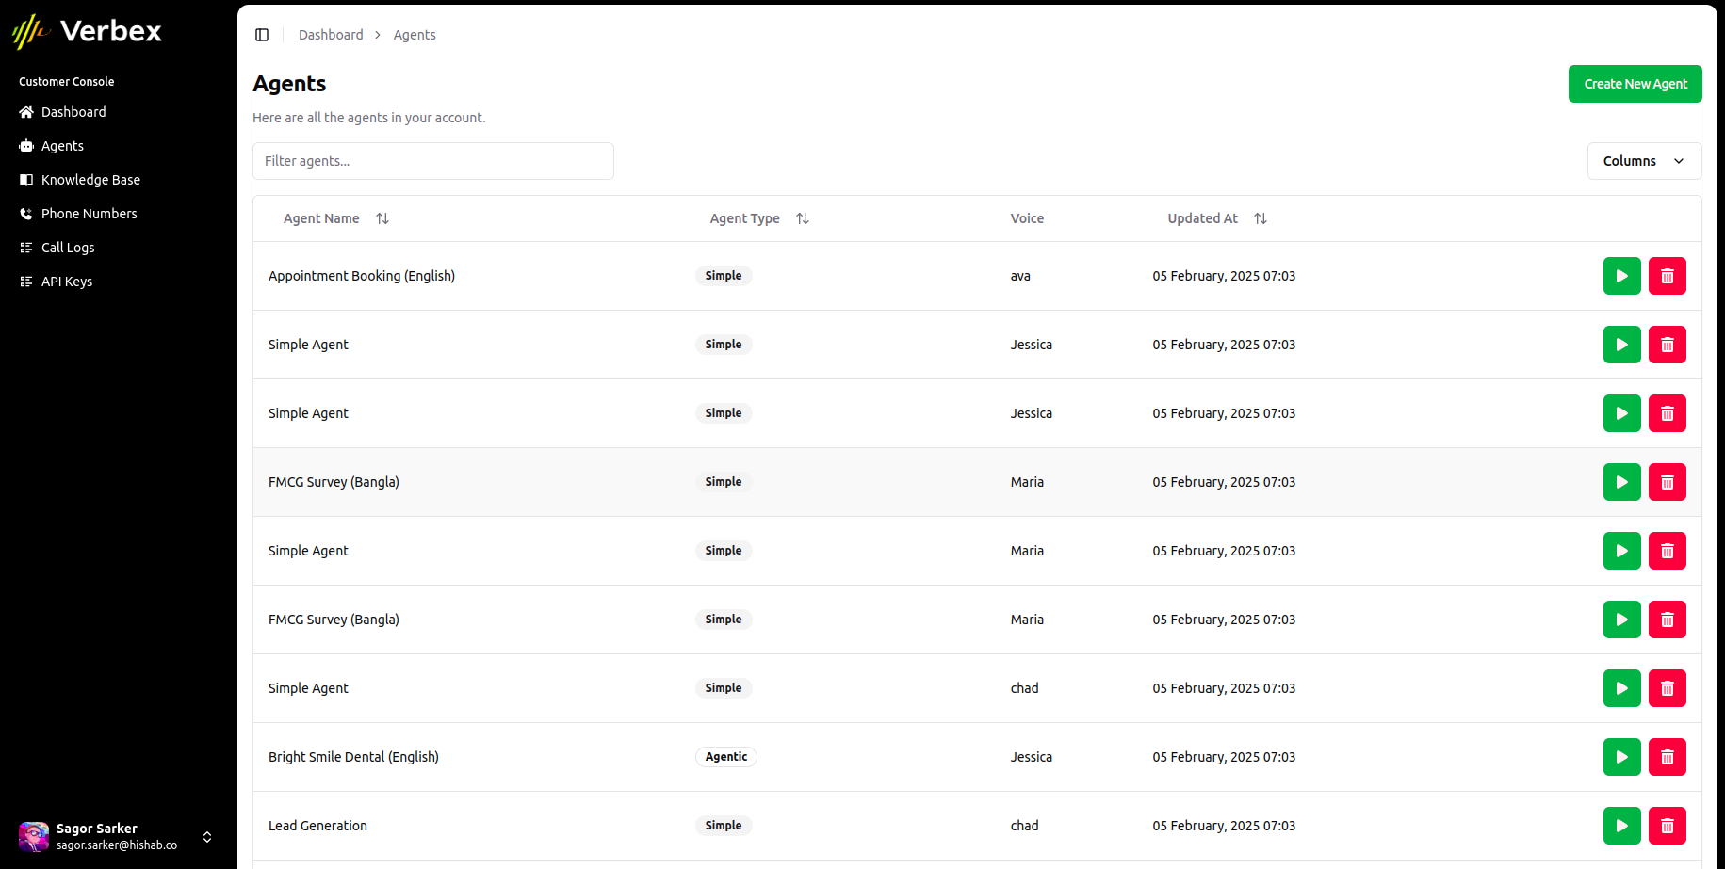Start the Lead Generation agent
The image size is (1725, 869).
coord(1621,826)
